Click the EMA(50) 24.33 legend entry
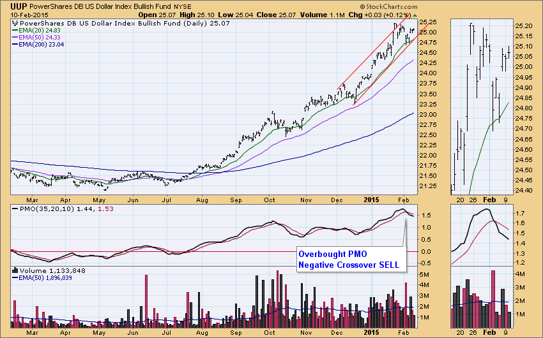 coord(40,38)
